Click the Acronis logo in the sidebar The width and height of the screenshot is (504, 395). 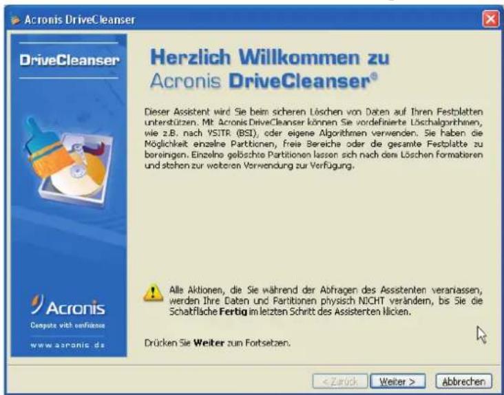pos(68,305)
